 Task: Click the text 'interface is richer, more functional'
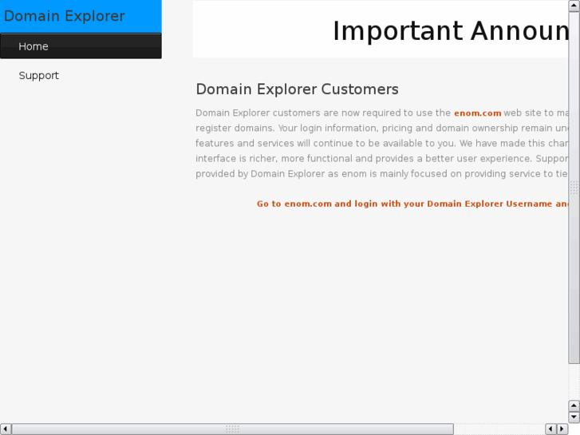[274, 159]
